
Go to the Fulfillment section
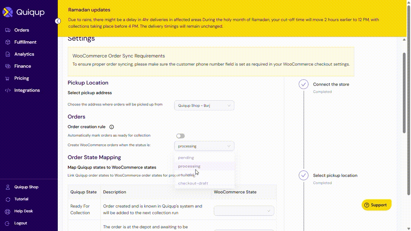(25, 42)
